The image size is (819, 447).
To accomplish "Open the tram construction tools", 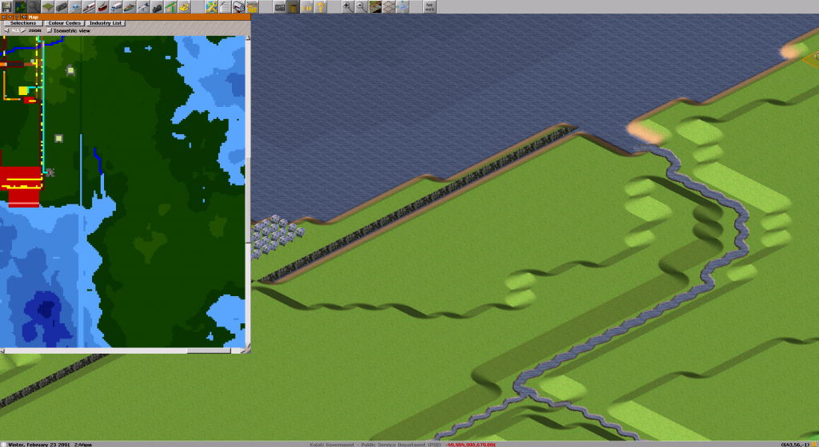I will click(88, 6).
